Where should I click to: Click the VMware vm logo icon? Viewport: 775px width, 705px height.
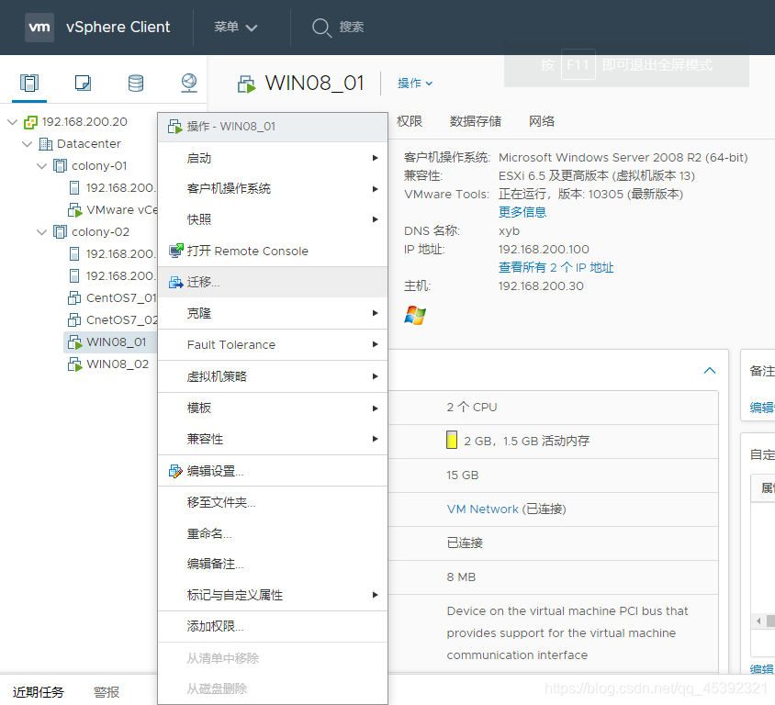pos(39,28)
